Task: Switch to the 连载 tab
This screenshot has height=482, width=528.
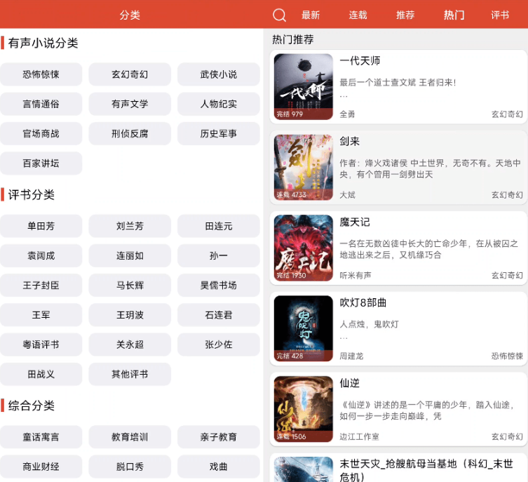Action: pos(358,15)
